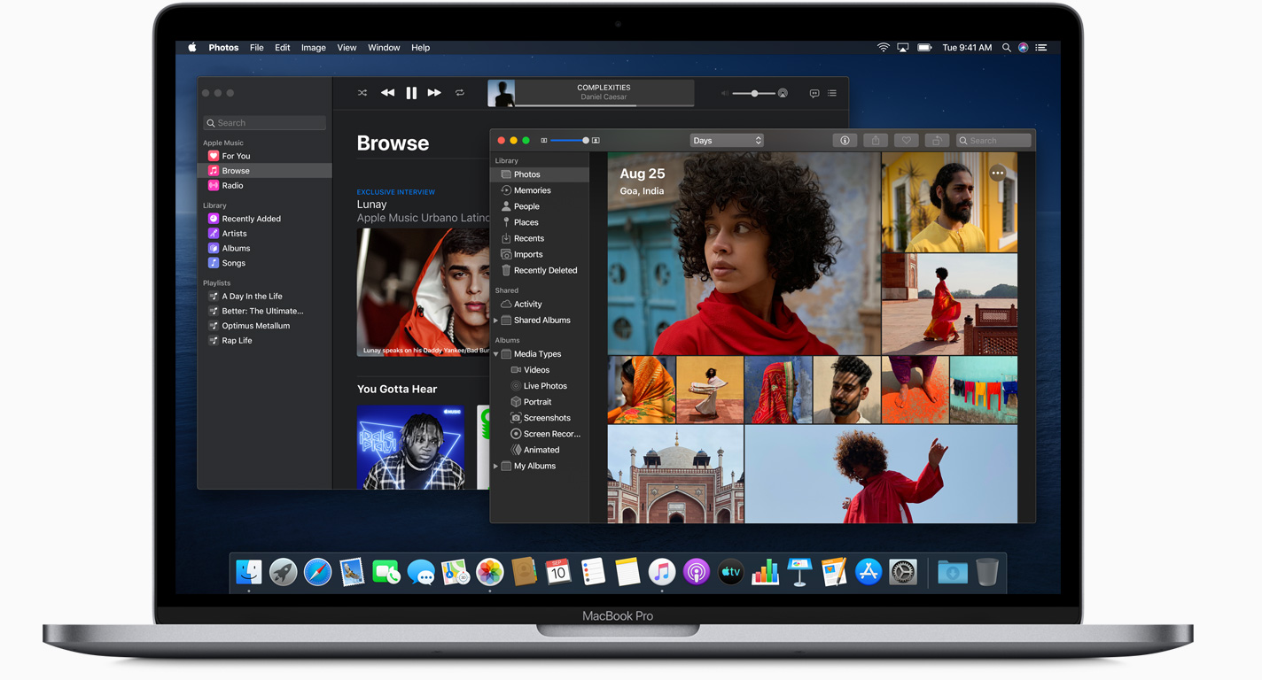
Task: Open the Notes app in the Dock
Action: click(627, 572)
